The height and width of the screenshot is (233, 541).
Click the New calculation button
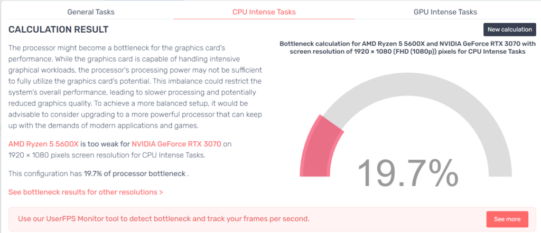[510, 30]
